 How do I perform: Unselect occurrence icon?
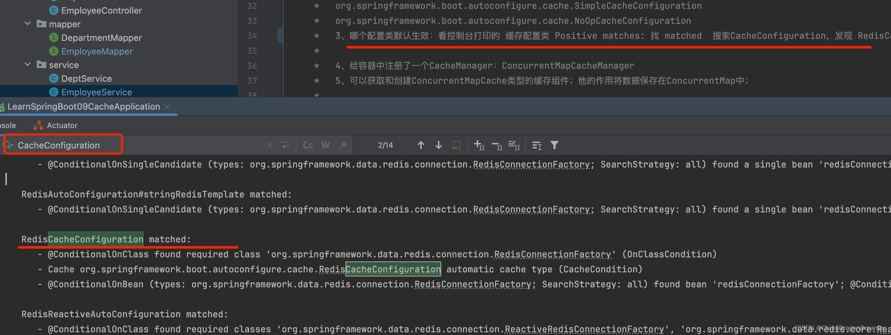[497, 146]
